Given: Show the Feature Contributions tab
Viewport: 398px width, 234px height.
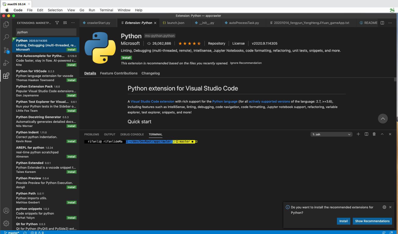Looking at the screenshot, I should coord(119,73).
